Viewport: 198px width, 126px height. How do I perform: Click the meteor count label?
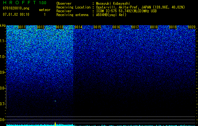click(x=45, y=10)
